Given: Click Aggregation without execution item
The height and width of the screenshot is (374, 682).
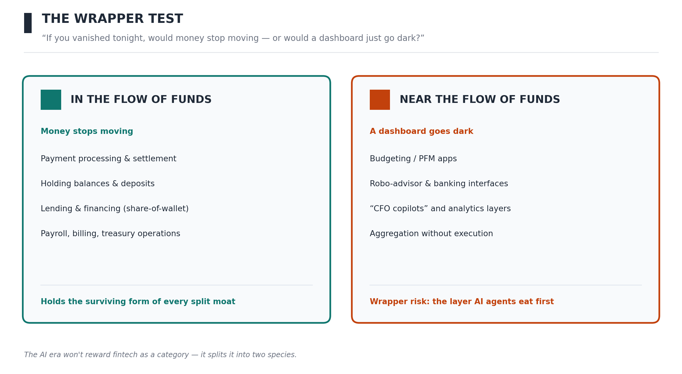Looking at the screenshot, I should pos(431,234).
